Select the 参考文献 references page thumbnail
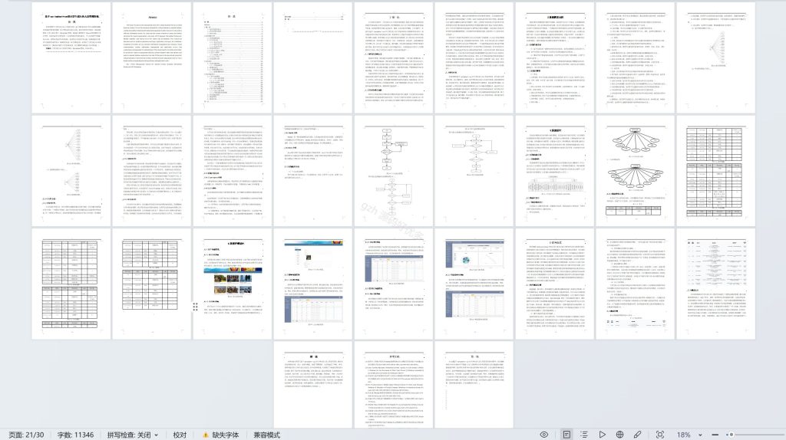The height and width of the screenshot is (440, 786). point(394,385)
